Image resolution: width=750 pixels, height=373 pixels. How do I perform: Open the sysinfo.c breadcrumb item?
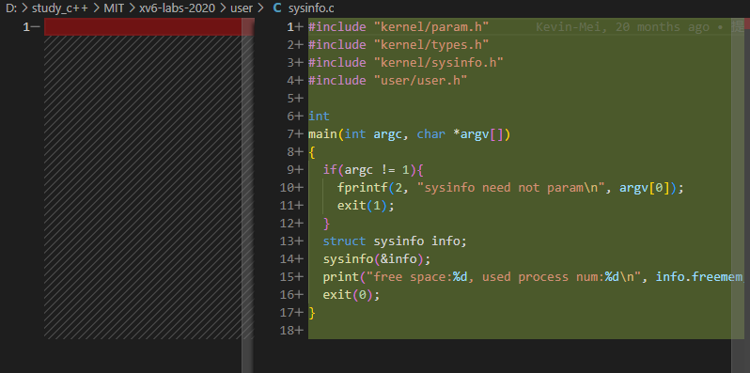click(x=311, y=8)
